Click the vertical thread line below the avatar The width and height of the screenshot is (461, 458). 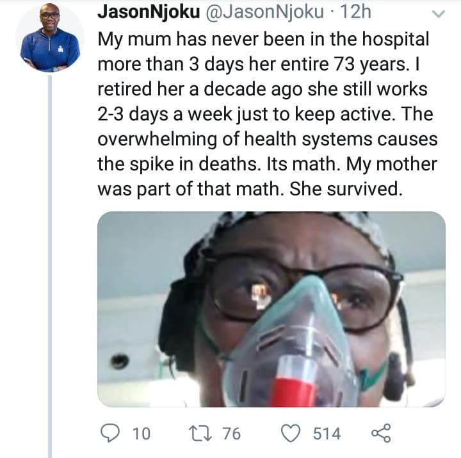pyautogui.click(x=50, y=256)
